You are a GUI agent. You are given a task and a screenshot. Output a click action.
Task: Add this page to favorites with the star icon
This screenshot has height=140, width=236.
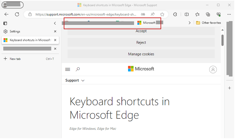pos(162,14)
